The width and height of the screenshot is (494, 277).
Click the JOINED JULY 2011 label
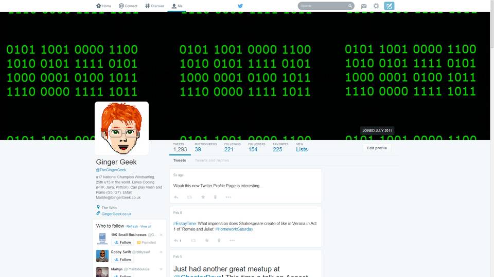tap(377, 131)
